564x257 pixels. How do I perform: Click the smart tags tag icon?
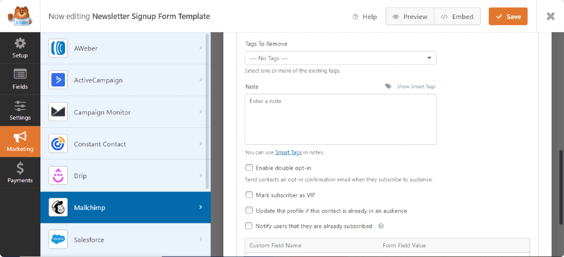click(388, 86)
